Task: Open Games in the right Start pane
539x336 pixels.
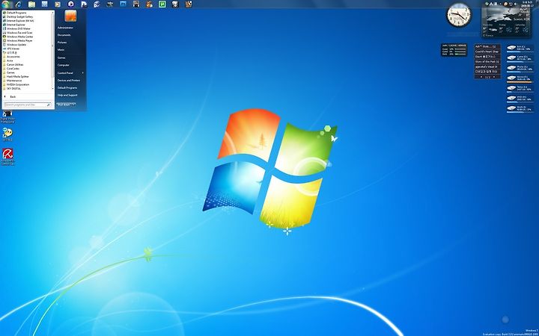Action: point(61,57)
